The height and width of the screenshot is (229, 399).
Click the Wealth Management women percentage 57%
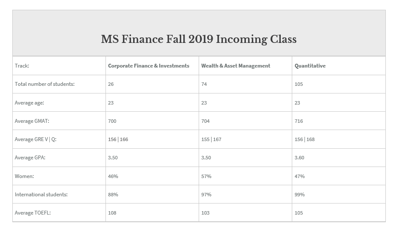[x=206, y=176]
